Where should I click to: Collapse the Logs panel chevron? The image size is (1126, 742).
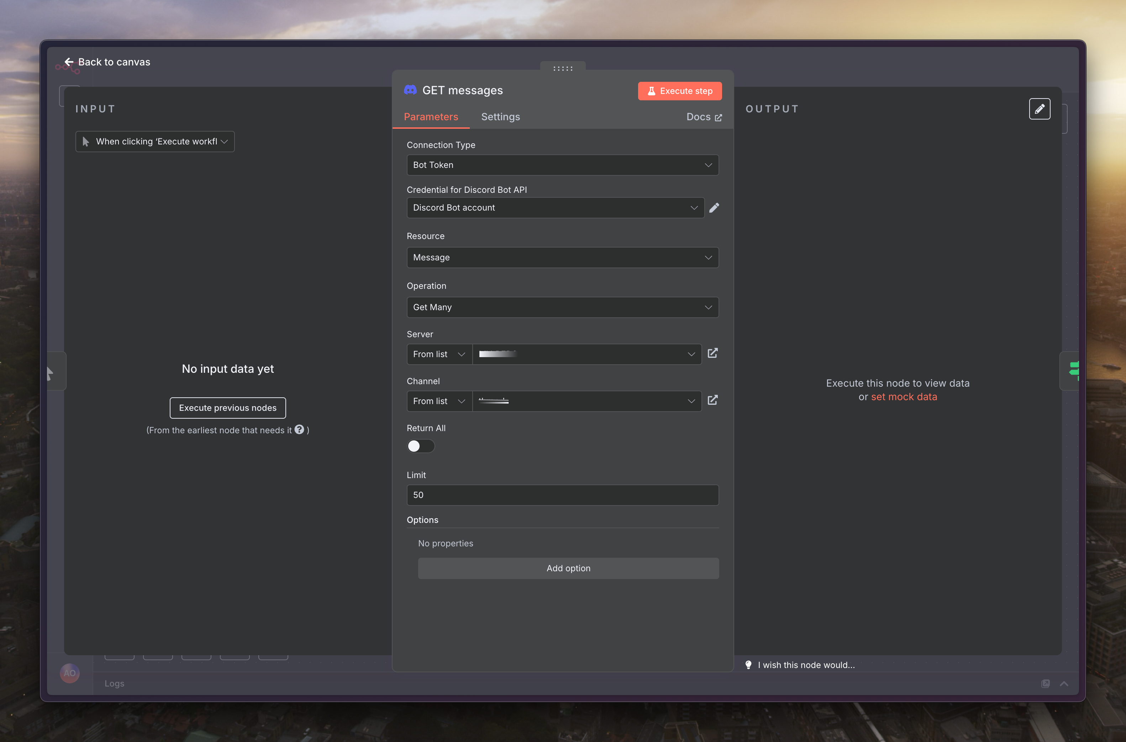[x=1064, y=683]
